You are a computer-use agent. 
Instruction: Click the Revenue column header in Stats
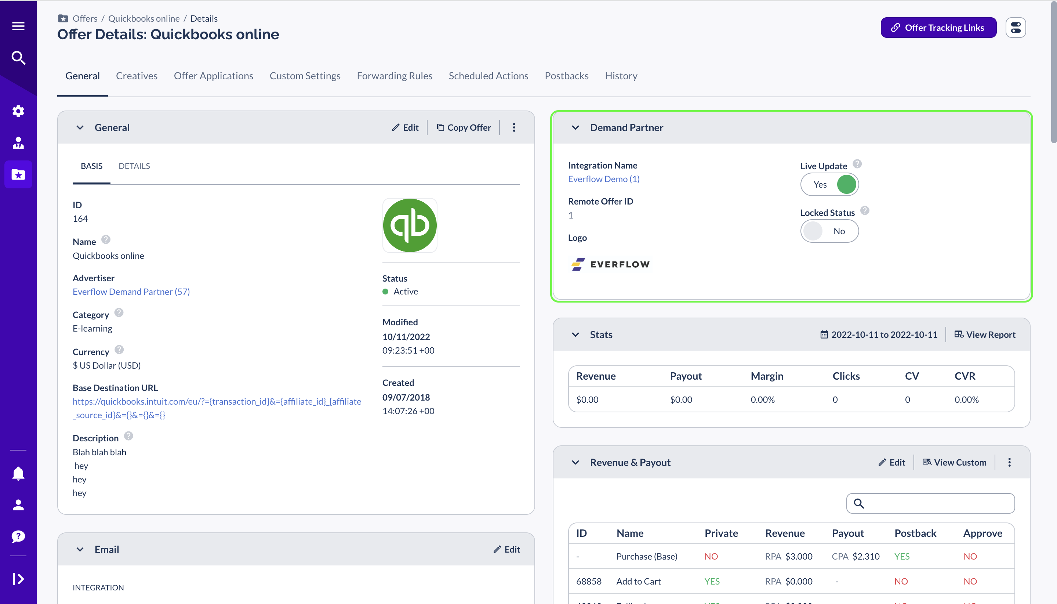(596, 376)
